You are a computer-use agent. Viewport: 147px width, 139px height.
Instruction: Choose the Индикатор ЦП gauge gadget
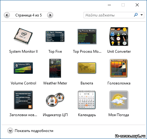pyautogui.click(x=55, y=100)
